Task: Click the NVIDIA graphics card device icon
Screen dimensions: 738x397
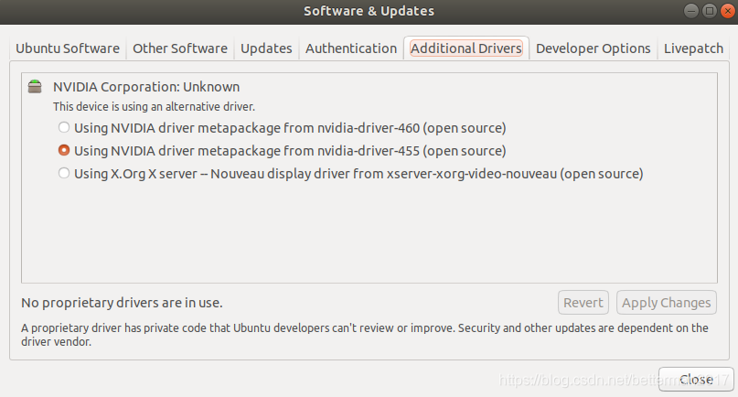Action: pos(35,87)
